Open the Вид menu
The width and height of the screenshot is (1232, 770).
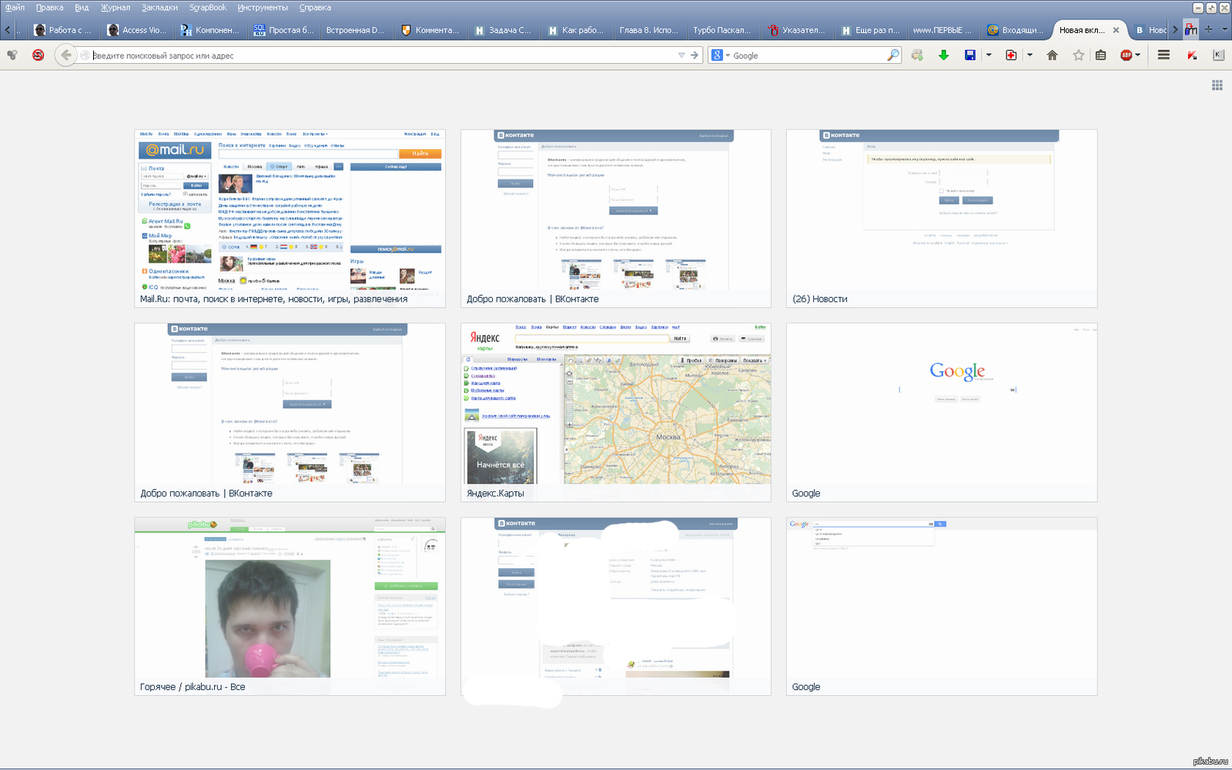(x=82, y=8)
